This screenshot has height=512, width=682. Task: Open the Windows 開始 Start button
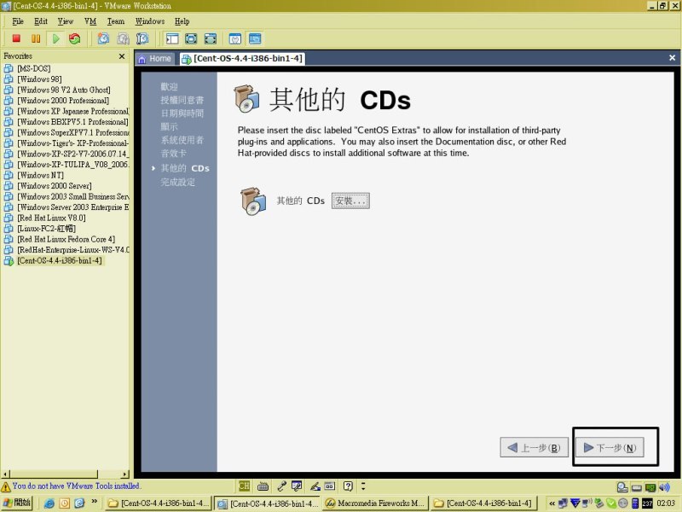point(17,503)
